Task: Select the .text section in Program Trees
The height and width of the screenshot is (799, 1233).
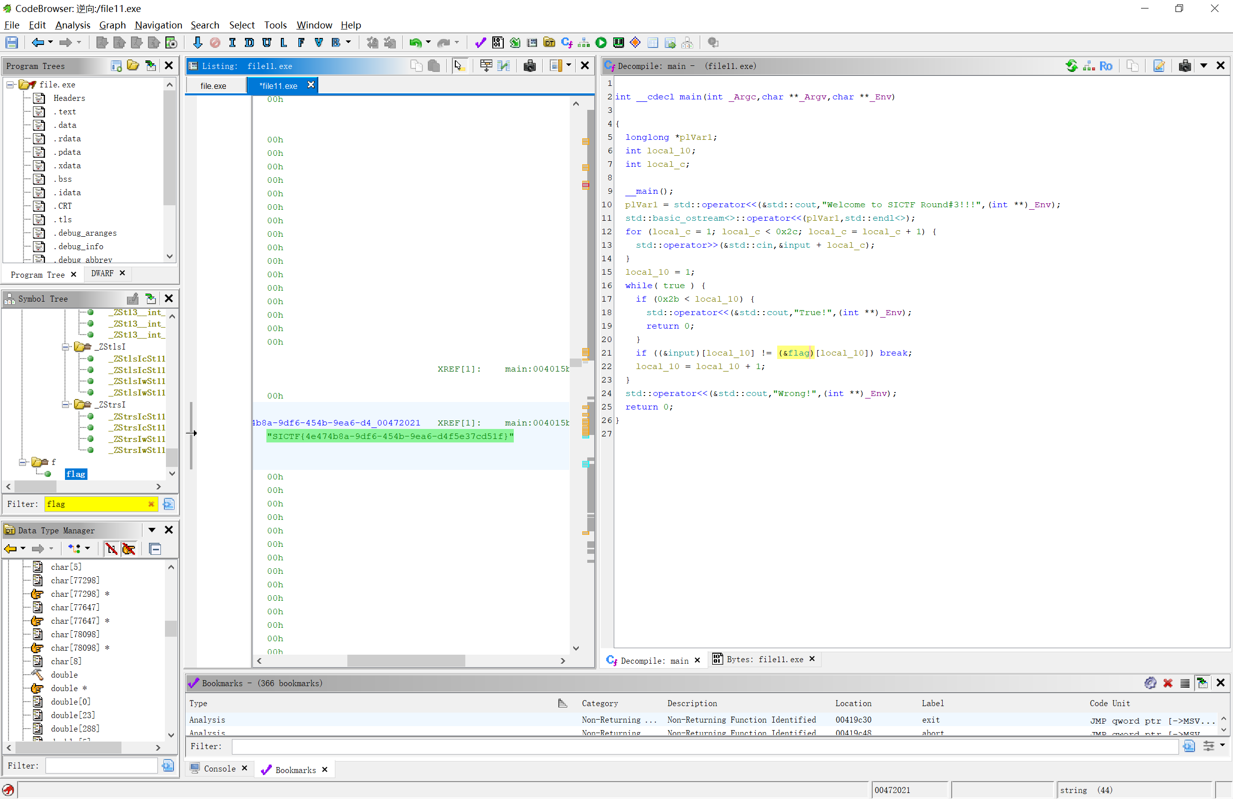Action: (66, 112)
